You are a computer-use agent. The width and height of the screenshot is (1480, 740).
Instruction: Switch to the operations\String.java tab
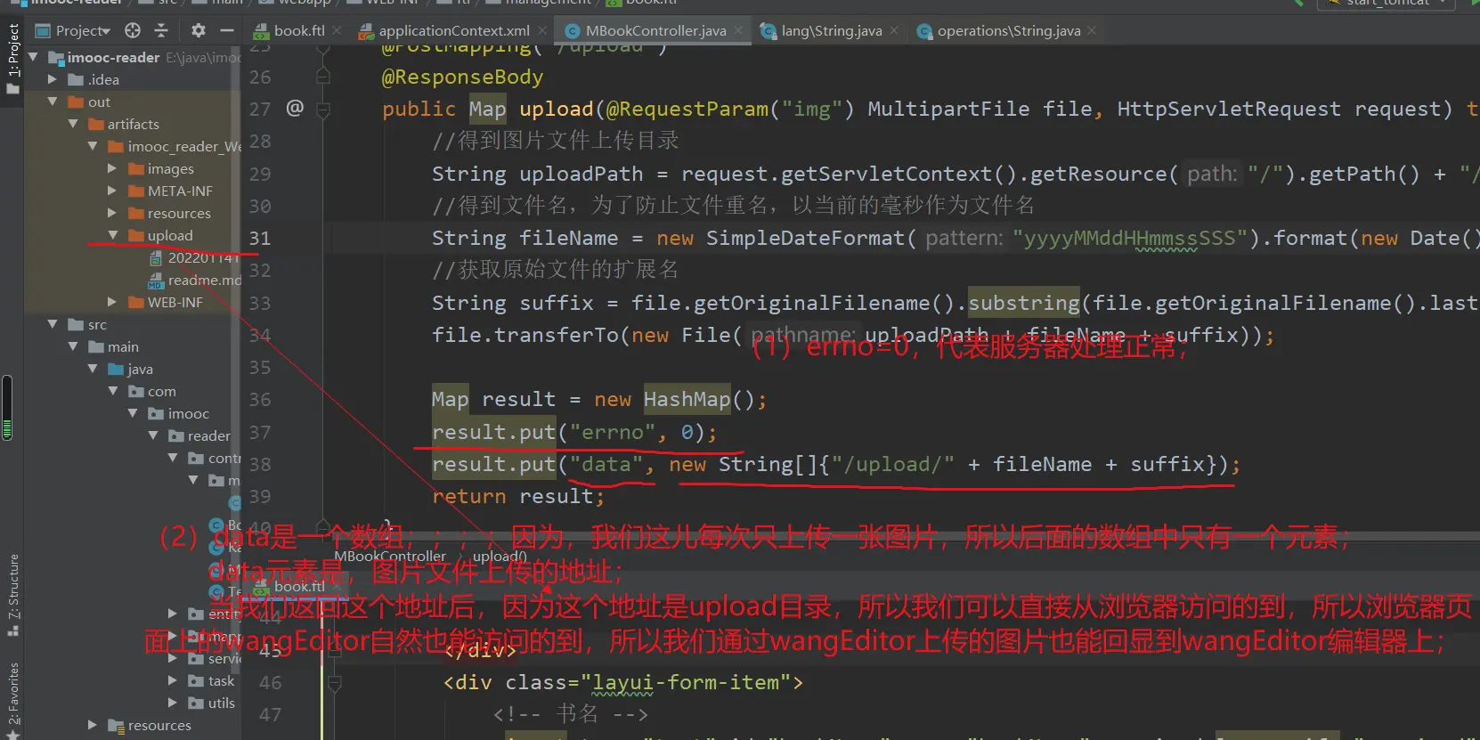(1007, 30)
